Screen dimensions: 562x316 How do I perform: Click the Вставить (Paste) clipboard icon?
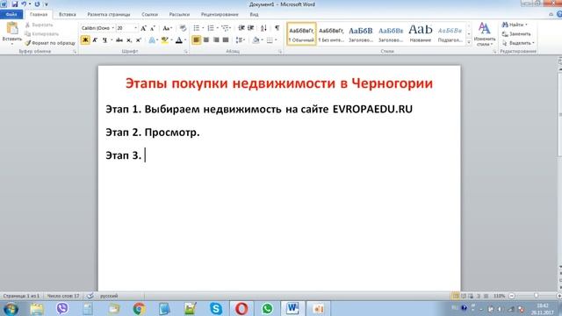(12, 28)
